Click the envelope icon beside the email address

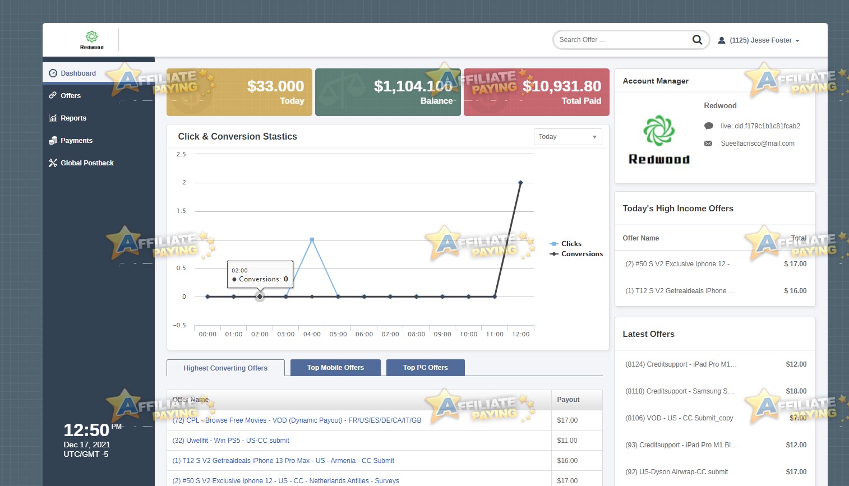708,144
